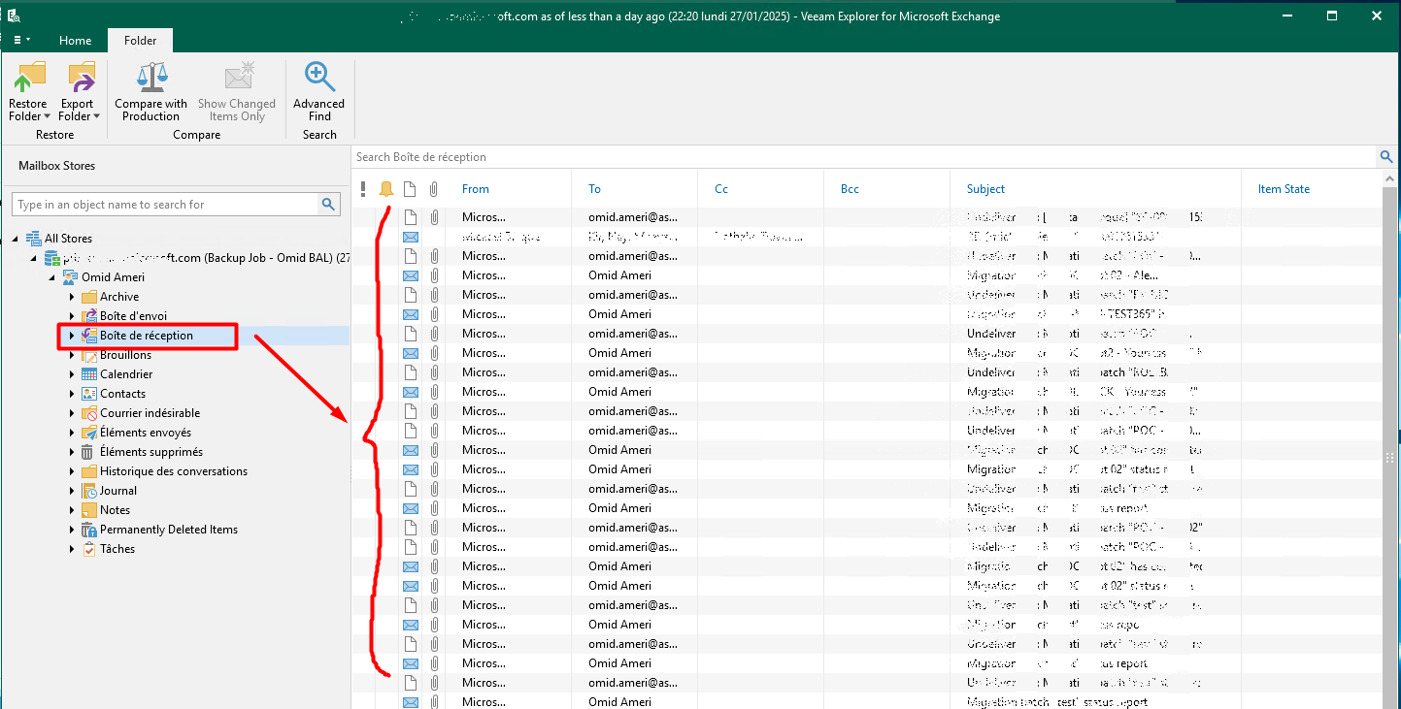Click the Notes folder icon

click(x=88, y=510)
